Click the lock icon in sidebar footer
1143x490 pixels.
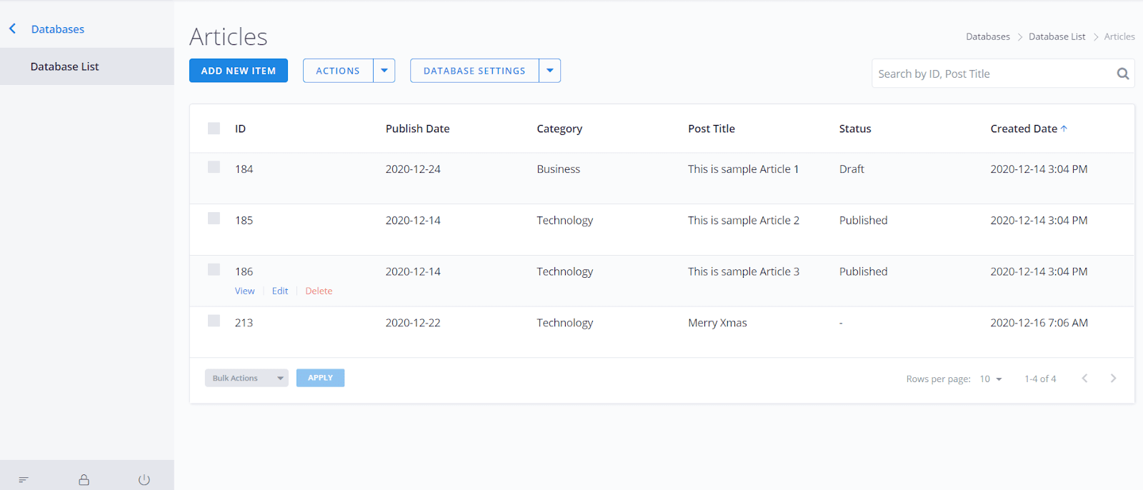(84, 480)
